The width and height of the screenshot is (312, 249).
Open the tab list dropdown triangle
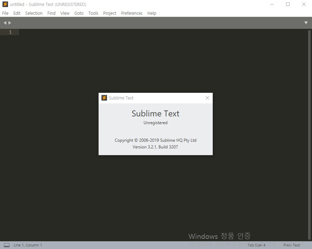coord(306,23)
